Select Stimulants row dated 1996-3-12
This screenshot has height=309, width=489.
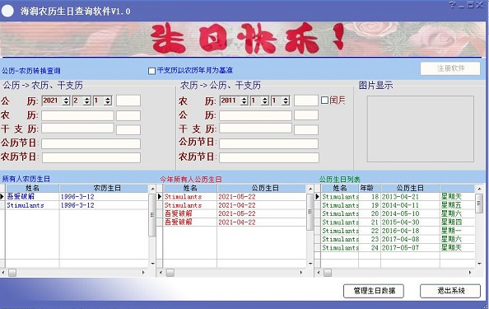pyautogui.click(x=77, y=205)
